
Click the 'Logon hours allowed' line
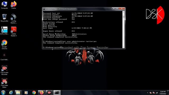(59, 31)
